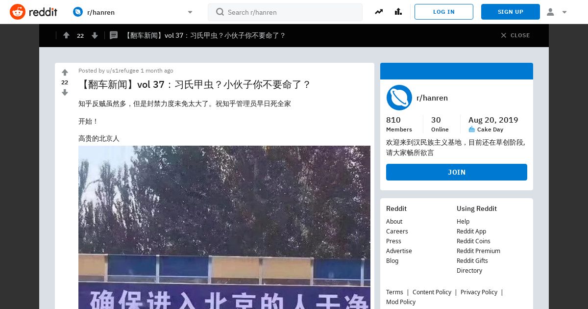The height and width of the screenshot is (309, 588).
Task: Click the post title 翻车新闻 vol 37
Action: coord(195,84)
